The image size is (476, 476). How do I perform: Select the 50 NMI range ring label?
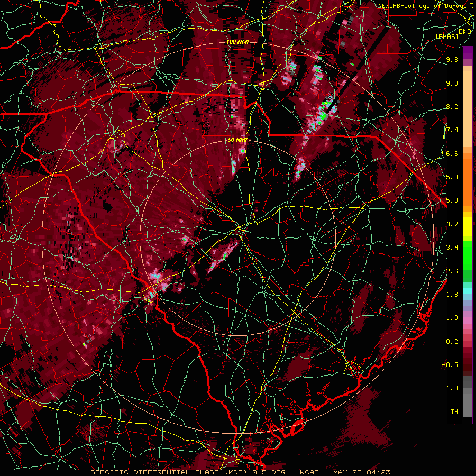(x=237, y=140)
